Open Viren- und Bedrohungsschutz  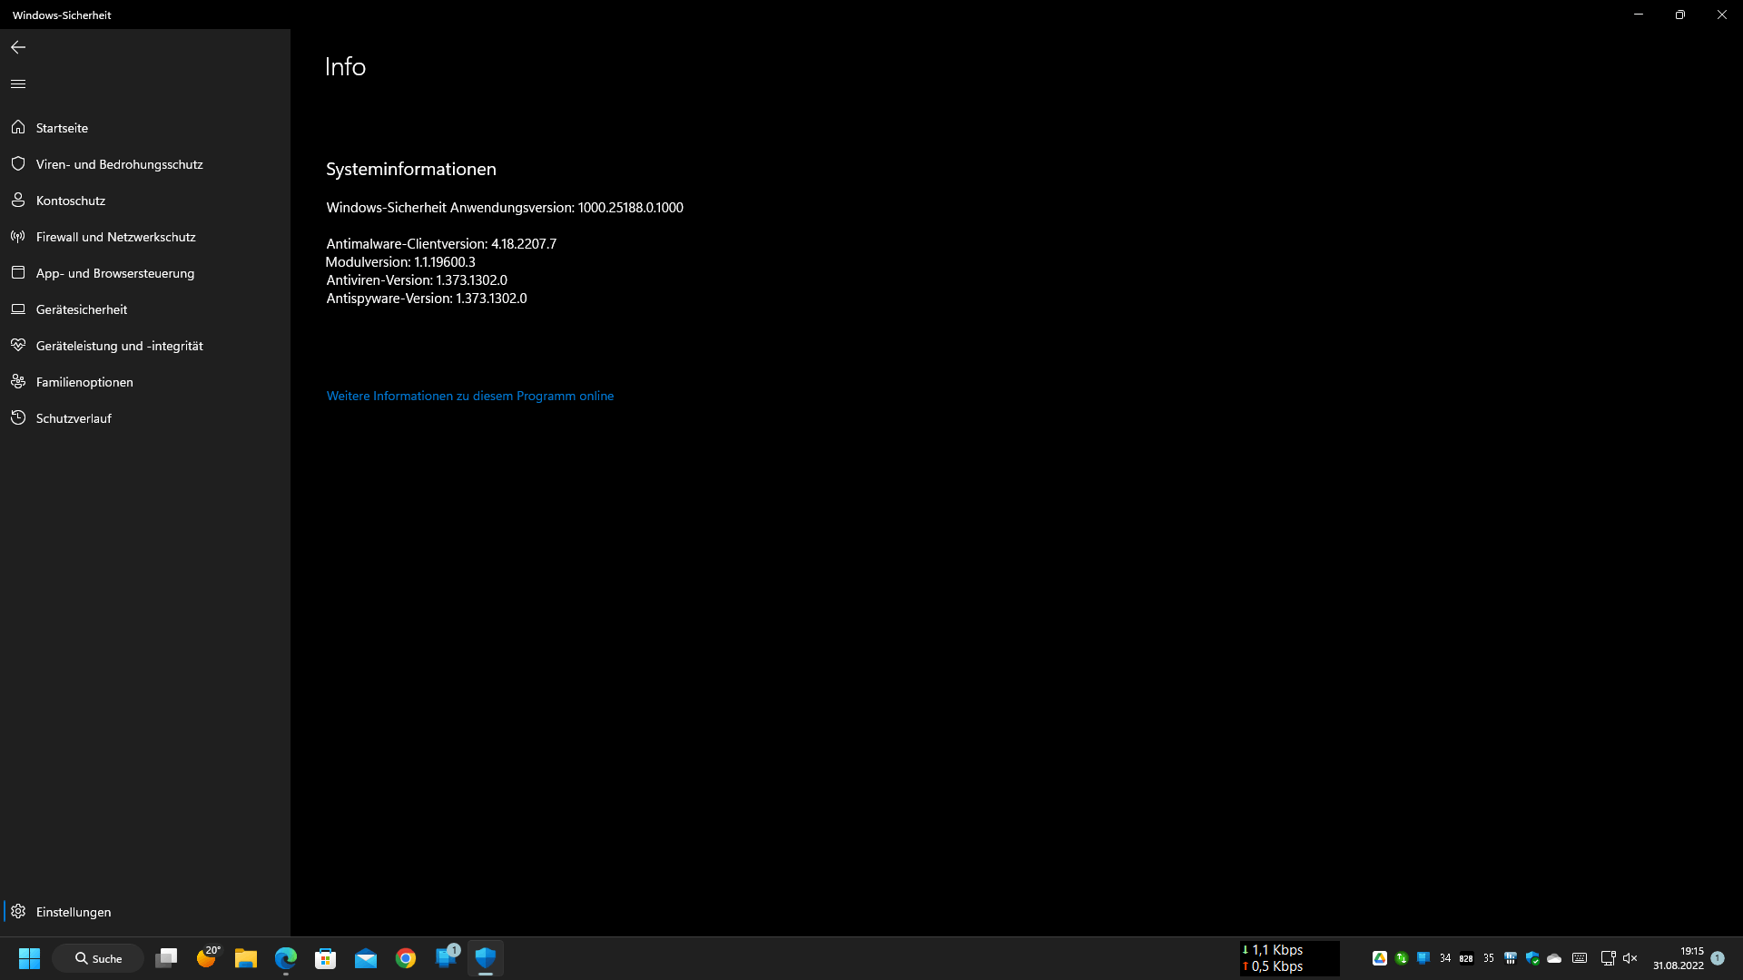(x=145, y=164)
